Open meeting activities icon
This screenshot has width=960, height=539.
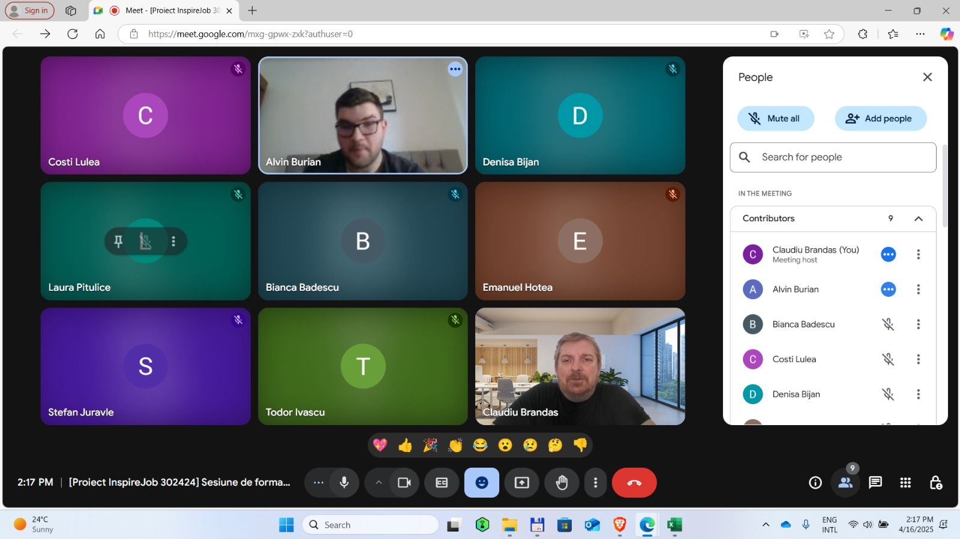click(x=905, y=483)
